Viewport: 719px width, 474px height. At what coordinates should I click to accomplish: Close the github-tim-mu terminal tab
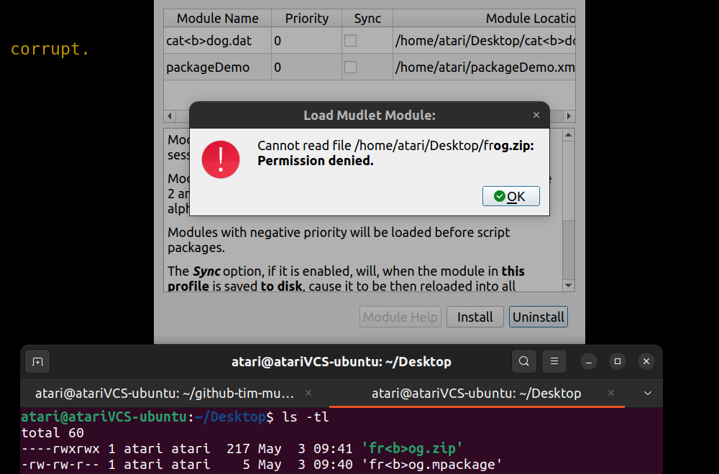[308, 393]
